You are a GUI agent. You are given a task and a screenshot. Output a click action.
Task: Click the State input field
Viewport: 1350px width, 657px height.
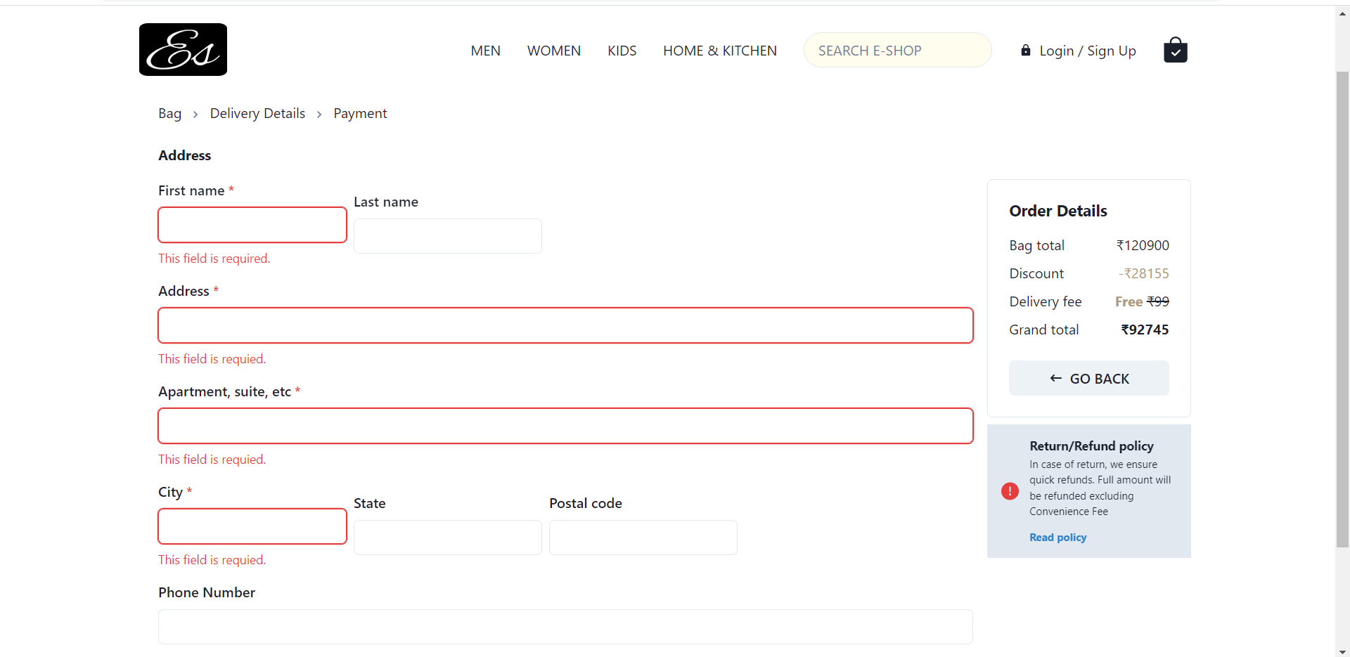coord(447,538)
